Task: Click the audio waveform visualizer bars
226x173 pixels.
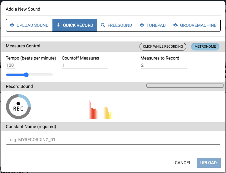Action: tap(104, 110)
